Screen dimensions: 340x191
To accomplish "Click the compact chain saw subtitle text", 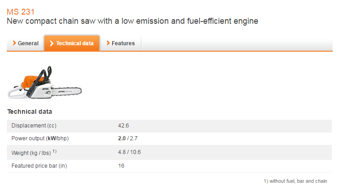I will click(132, 21).
